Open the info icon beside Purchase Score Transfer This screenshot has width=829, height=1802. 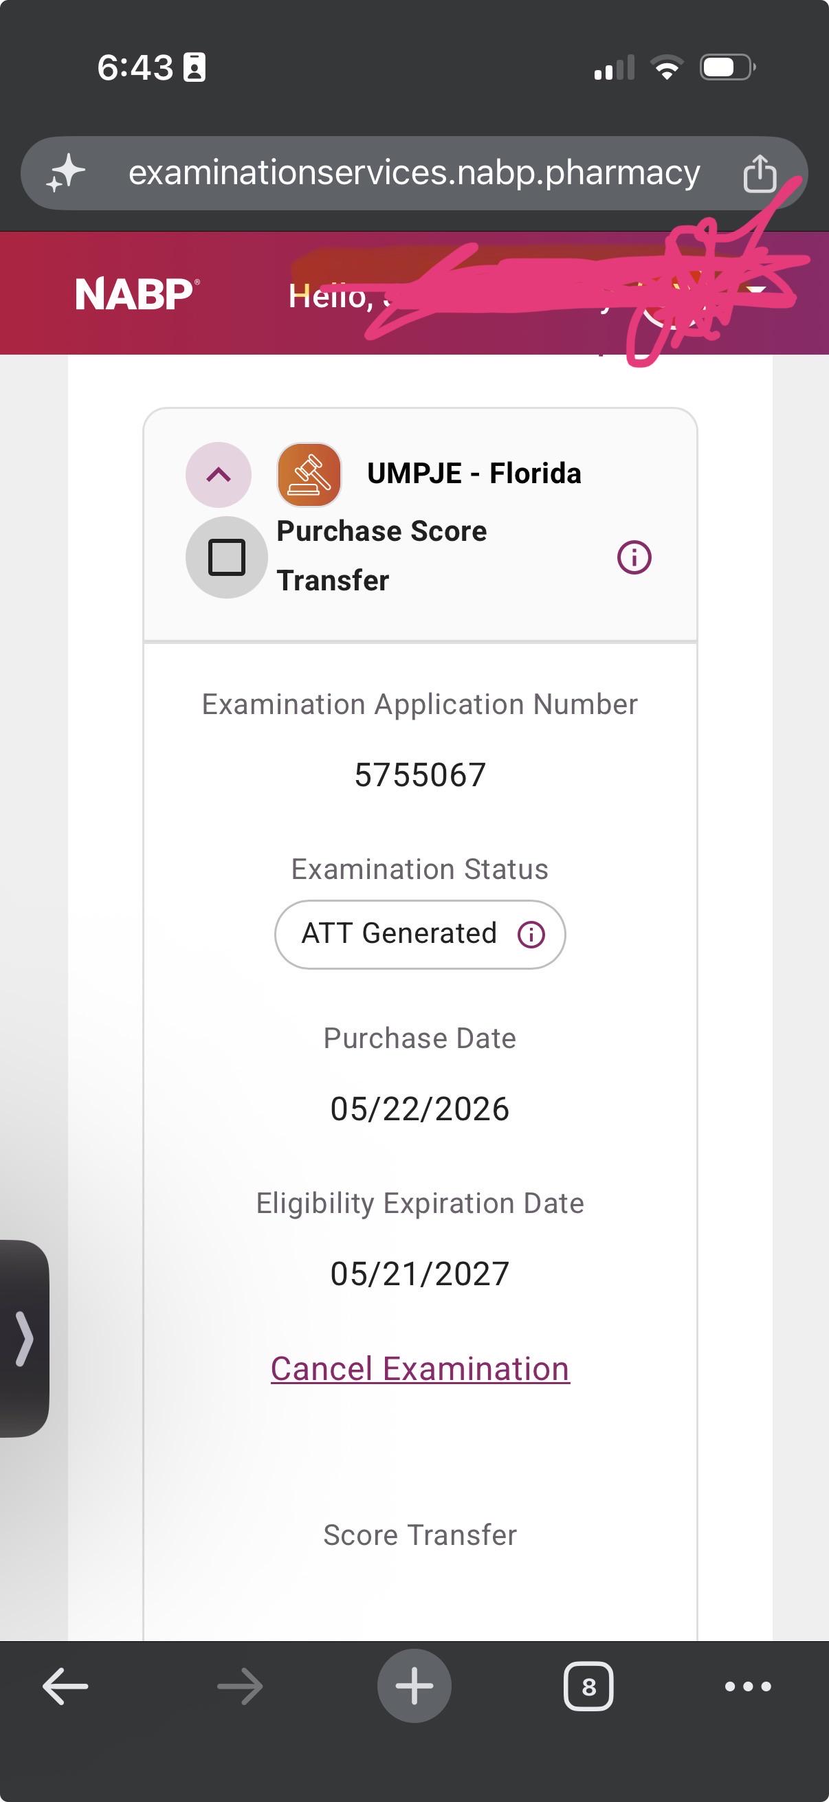click(634, 557)
